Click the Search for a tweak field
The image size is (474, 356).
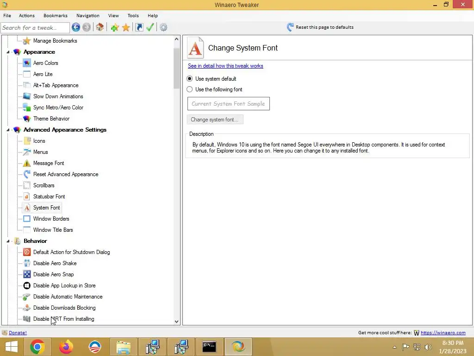click(35, 28)
